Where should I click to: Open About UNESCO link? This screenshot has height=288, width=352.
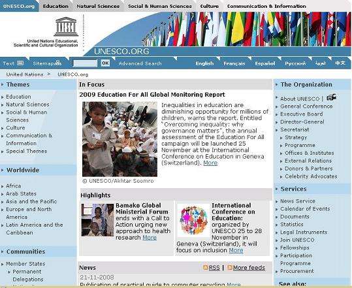pyautogui.click(x=300, y=99)
